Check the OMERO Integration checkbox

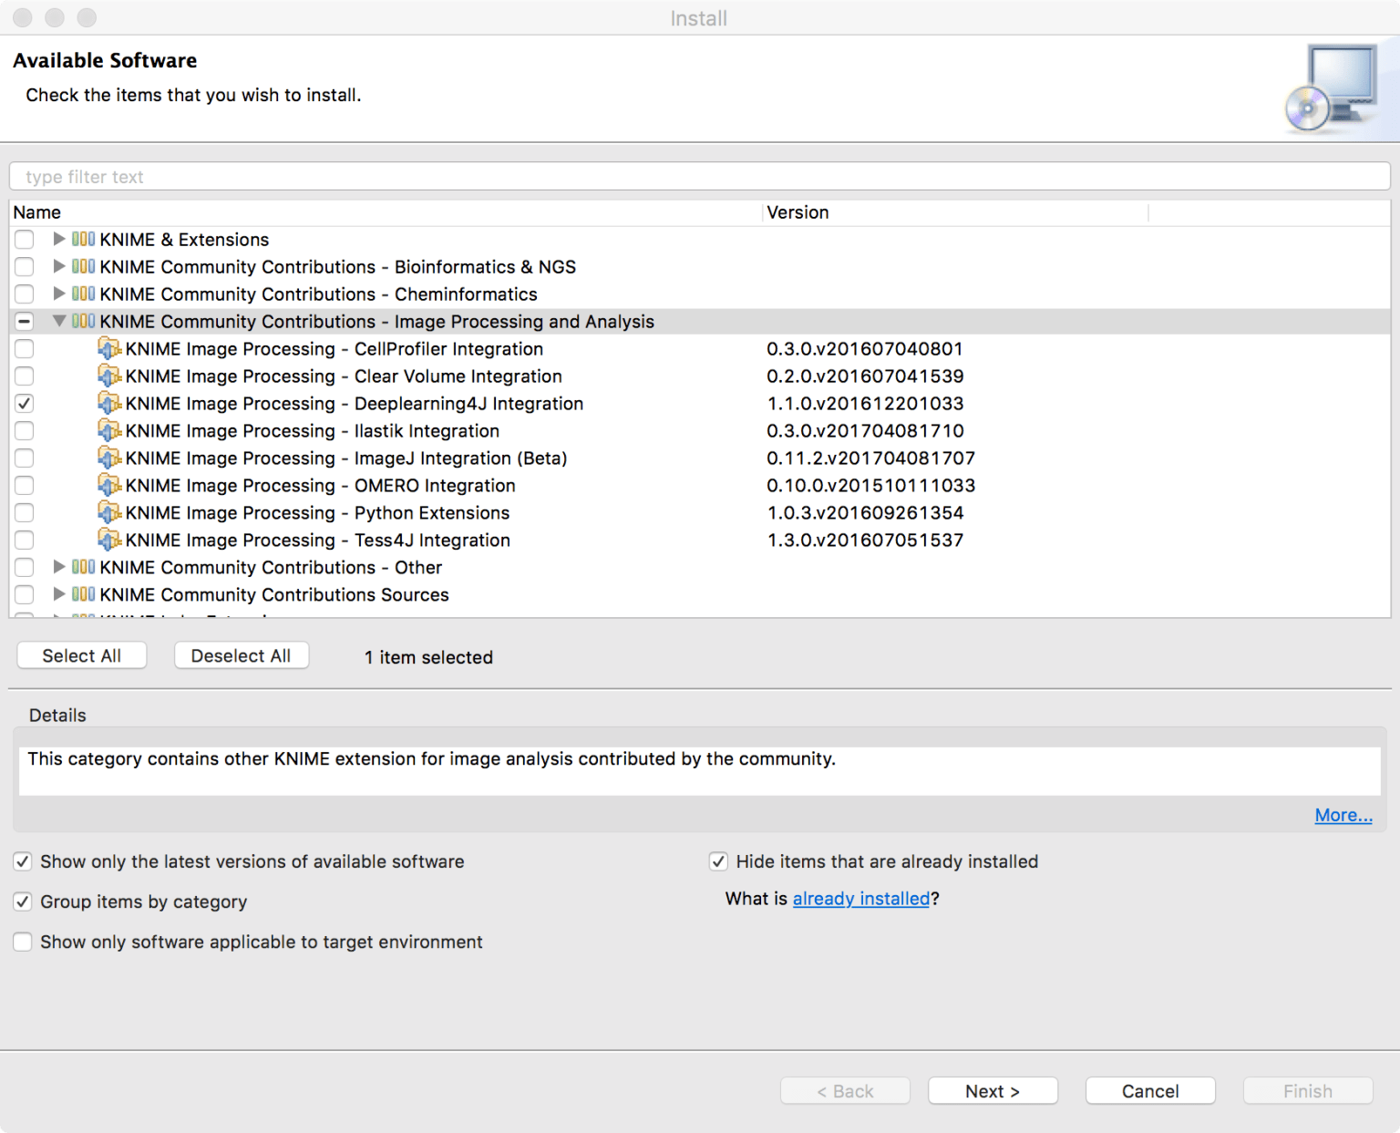(25, 485)
